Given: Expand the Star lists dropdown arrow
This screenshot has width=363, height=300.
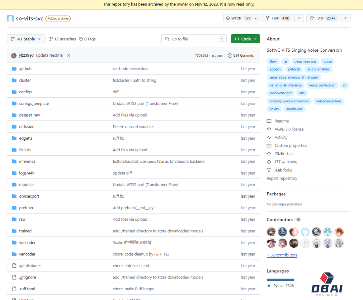Looking at the screenshot, I should [345, 18].
